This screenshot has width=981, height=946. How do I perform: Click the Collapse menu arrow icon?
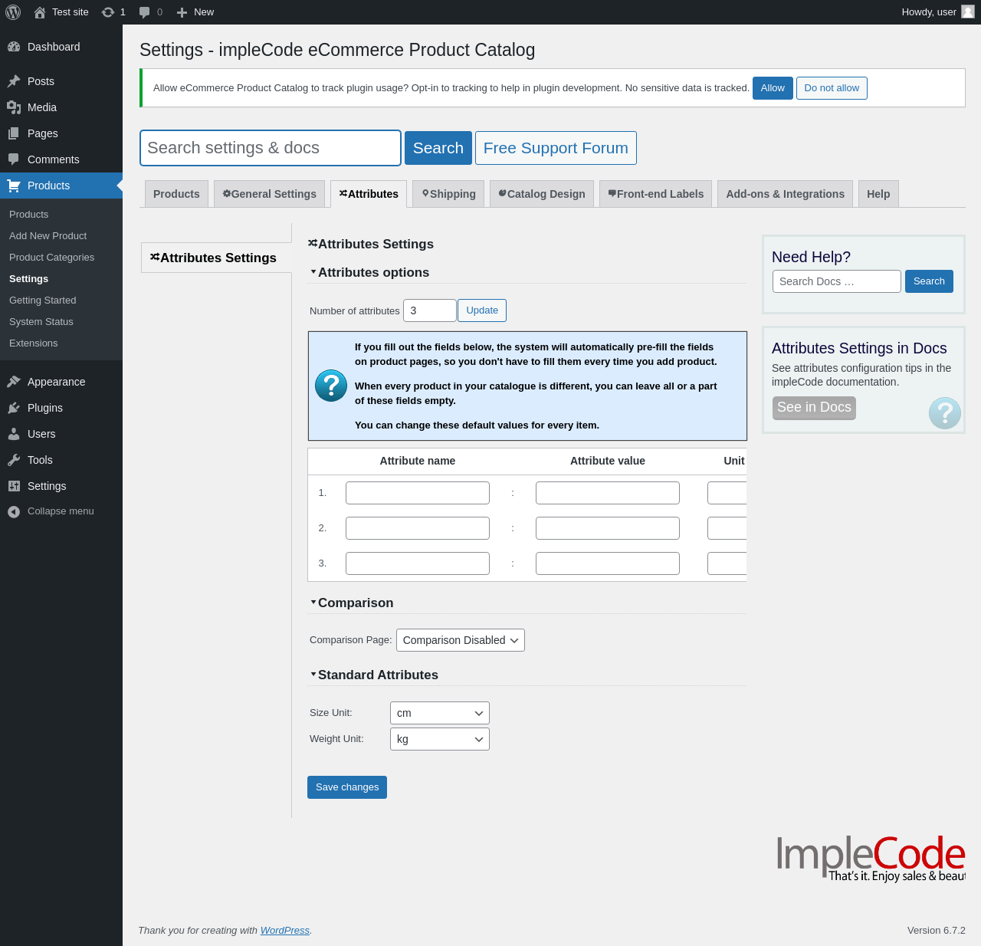click(x=14, y=511)
